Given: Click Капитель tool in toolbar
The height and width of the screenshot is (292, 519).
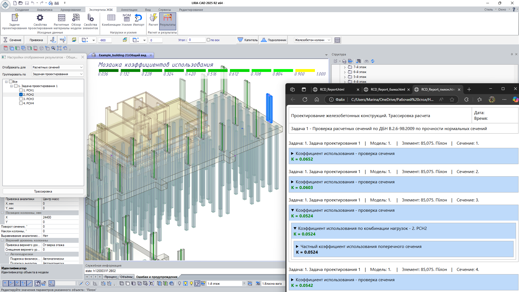Looking at the screenshot, I should point(248,40).
